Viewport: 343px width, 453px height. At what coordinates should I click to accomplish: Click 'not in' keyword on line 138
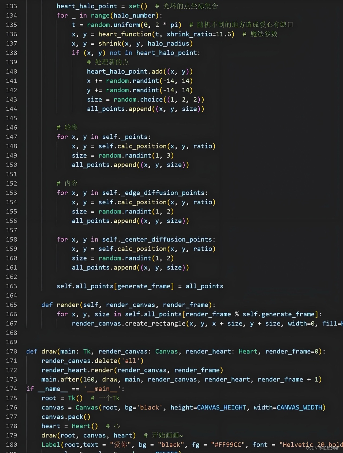(x=121, y=53)
